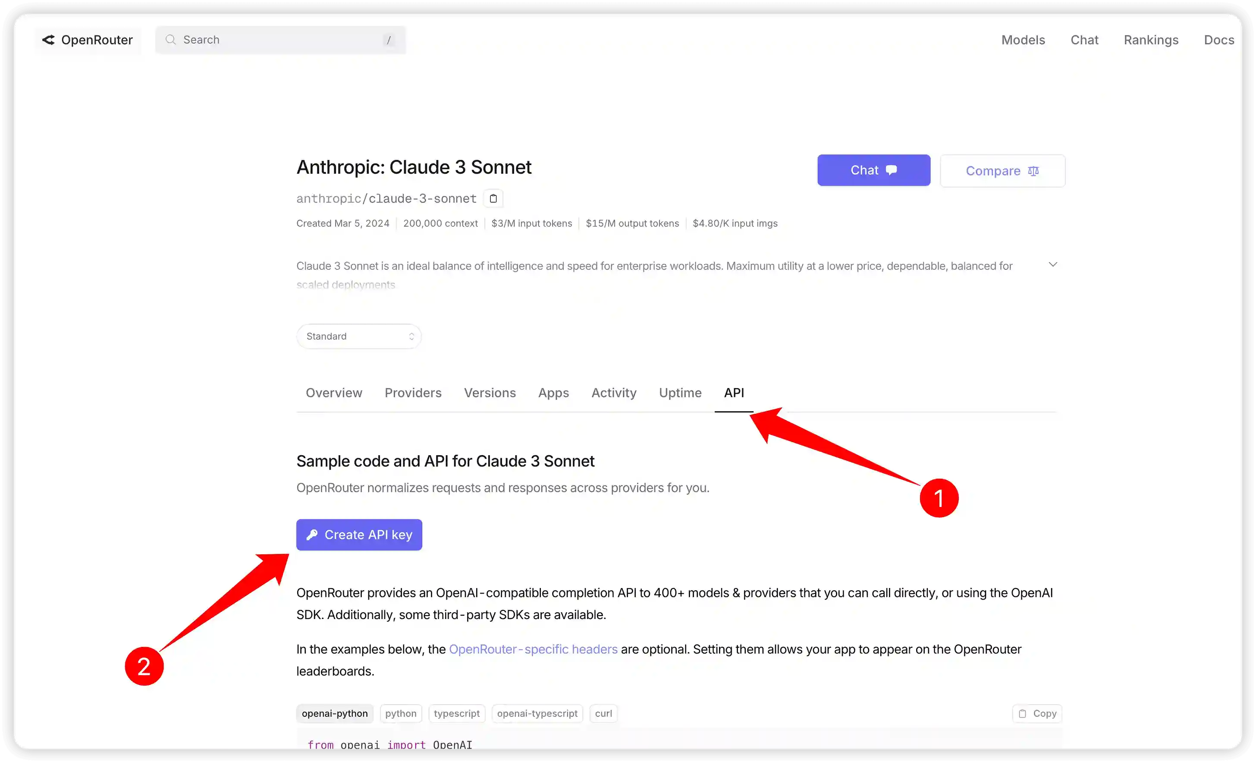The height and width of the screenshot is (763, 1256).
Task: Click the search magnifier icon
Action: (x=171, y=40)
